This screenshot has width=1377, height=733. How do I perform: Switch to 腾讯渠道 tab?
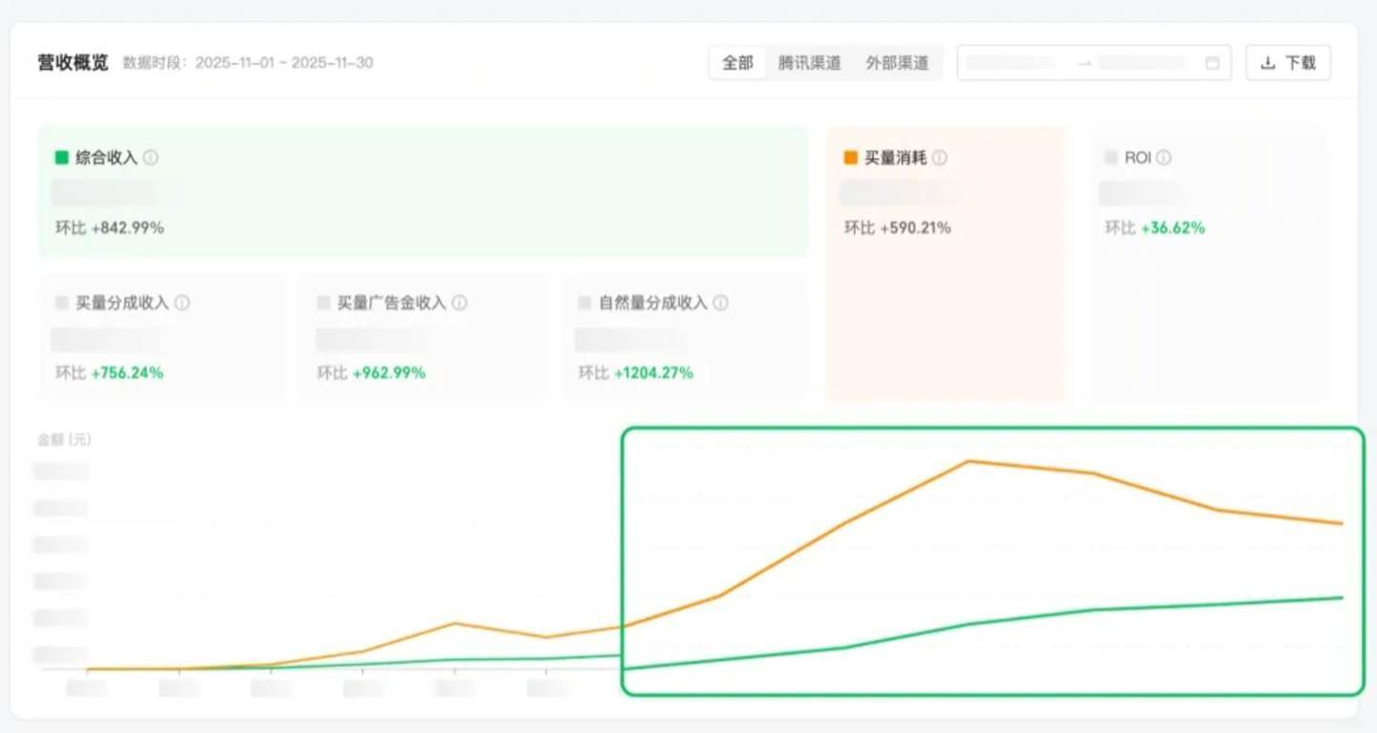(809, 63)
